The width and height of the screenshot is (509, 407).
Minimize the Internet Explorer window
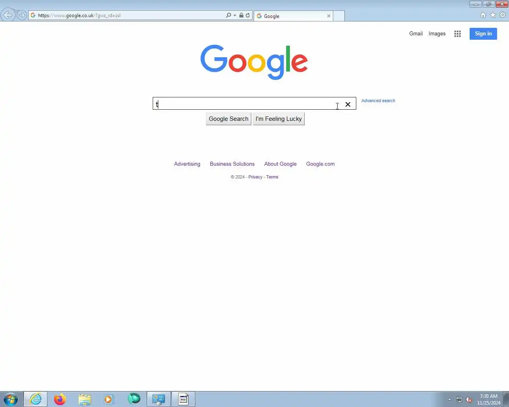(476, 4)
